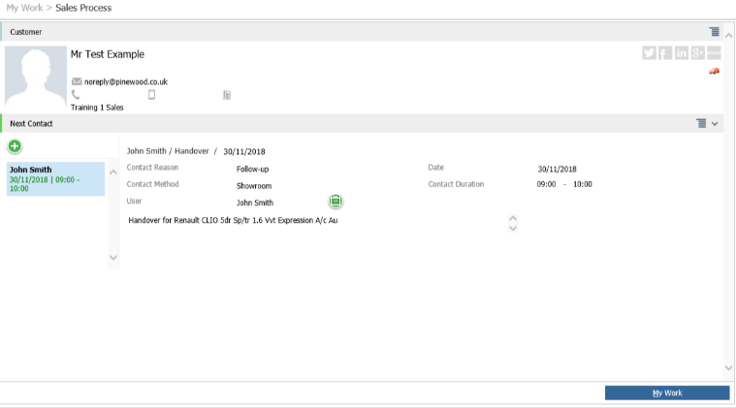Select the John Smith 30/11/2018 contact entry
The width and height of the screenshot is (736, 408).
pos(55,178)
